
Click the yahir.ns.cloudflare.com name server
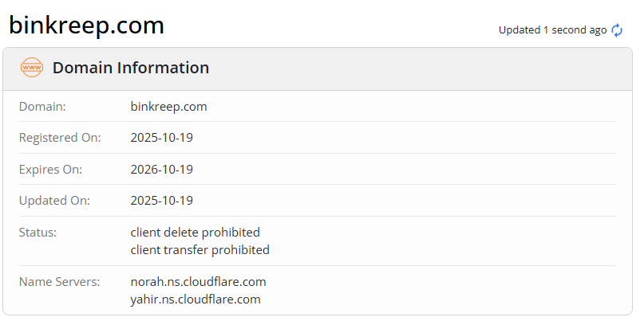[x=196, y=299]
